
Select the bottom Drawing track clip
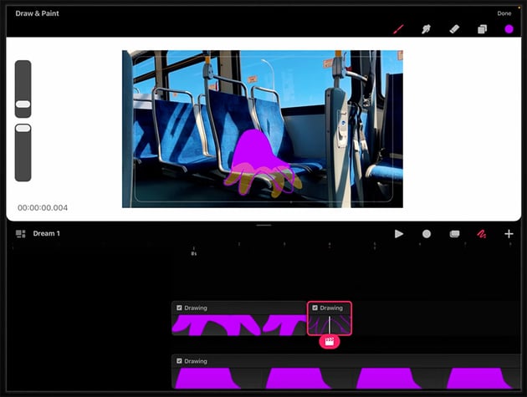point(346,372)
